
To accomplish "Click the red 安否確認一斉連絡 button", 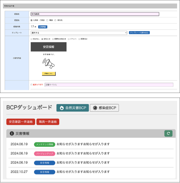I will (21, 122).
